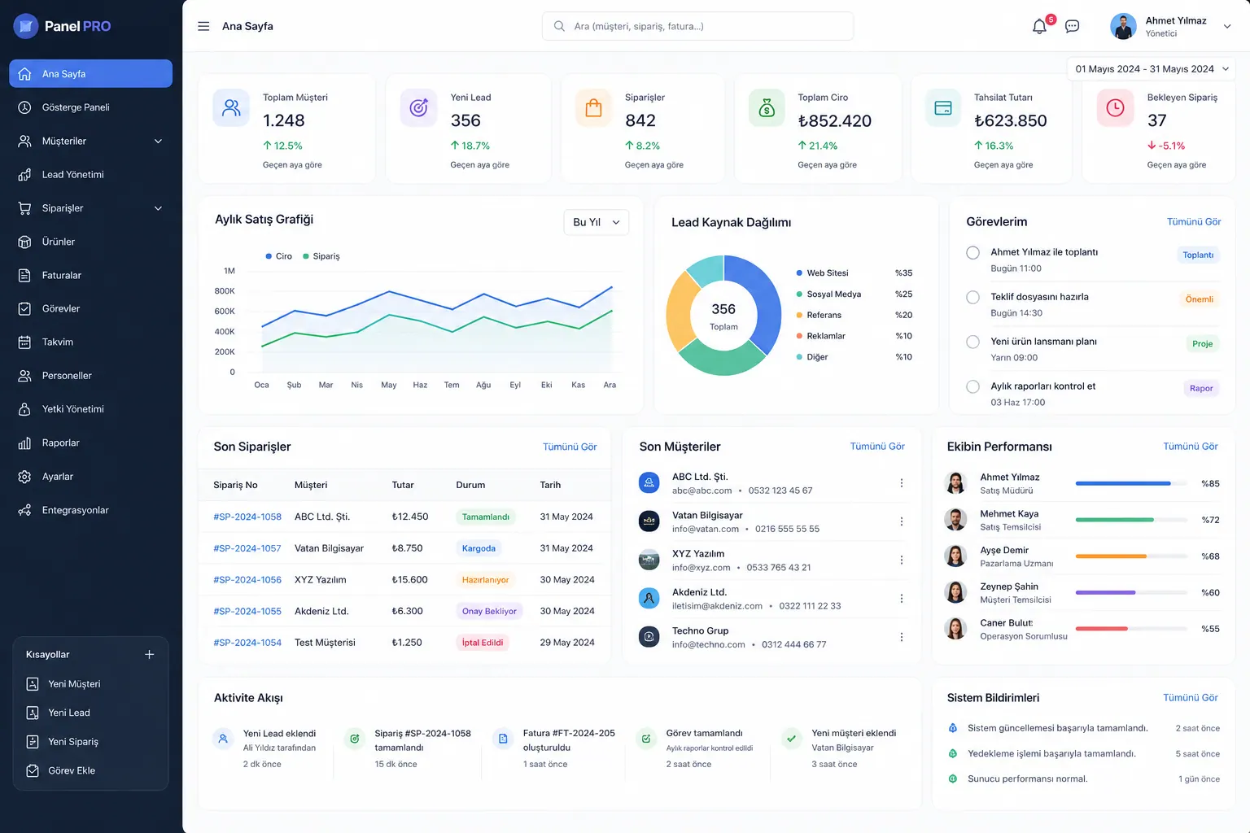
Task: Click Ahmet Yılmaz profile avatar in header
Action: tap(1123, 26)
